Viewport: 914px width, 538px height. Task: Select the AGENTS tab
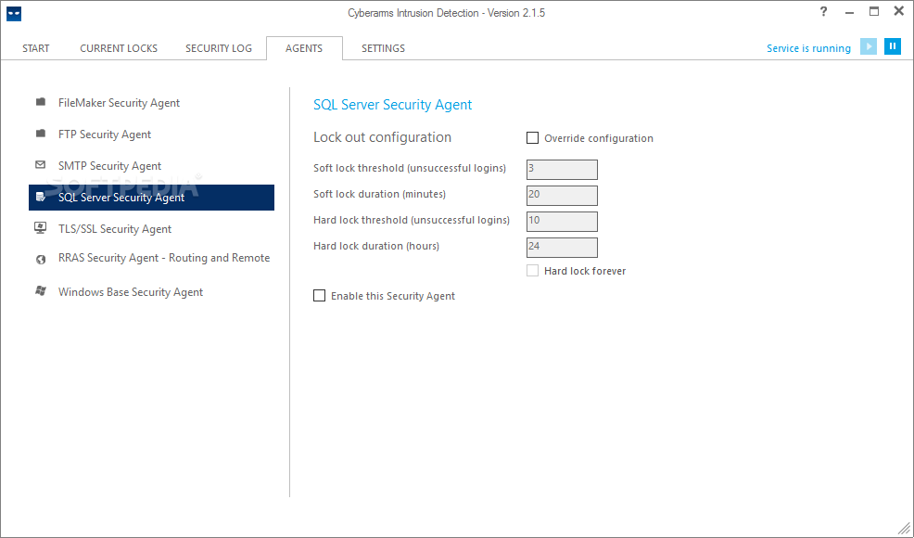(304, 48)
